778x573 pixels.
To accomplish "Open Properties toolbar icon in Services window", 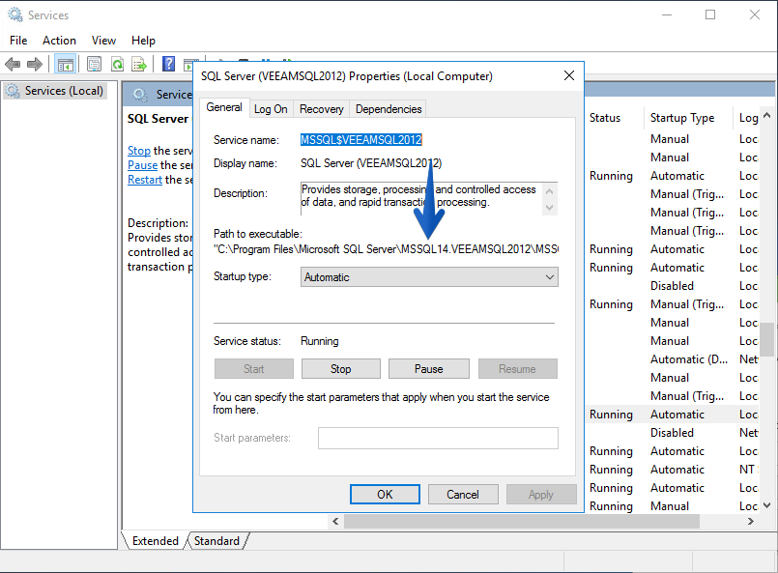I will tap(94, 64).
